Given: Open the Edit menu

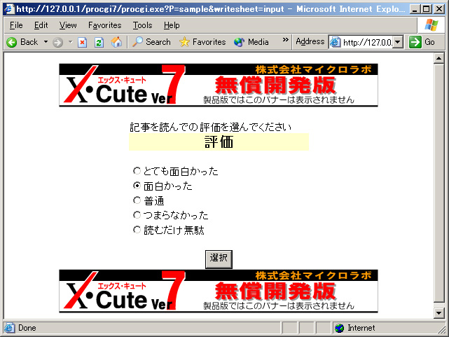Looking at the screenshot, I should [41, 25].
